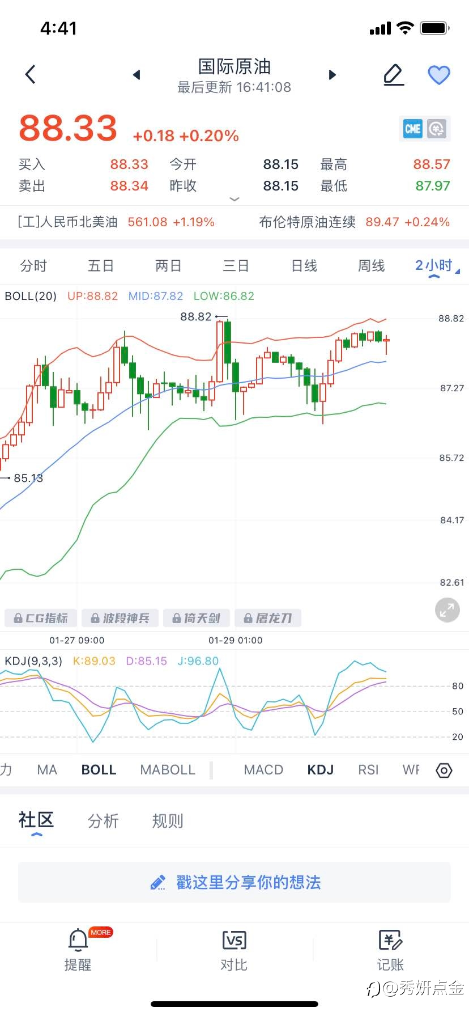Open locked CG指标 indicator

coord(41,618)
